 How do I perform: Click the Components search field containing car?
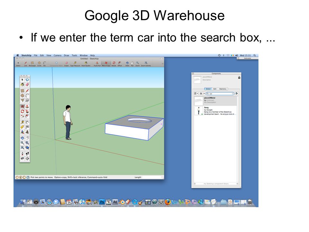pyautogui.click(x=220, y=94)
